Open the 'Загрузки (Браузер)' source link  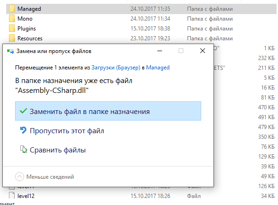(x=116, y=68)
